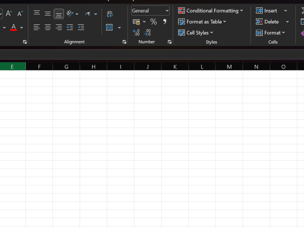Open Cell Styles gallery
The height and width of the screenshot is (228, 304).
(195, 33)
